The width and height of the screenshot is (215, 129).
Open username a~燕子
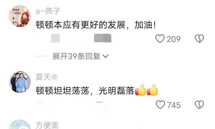pyautogui.click(x=48, y=11)
